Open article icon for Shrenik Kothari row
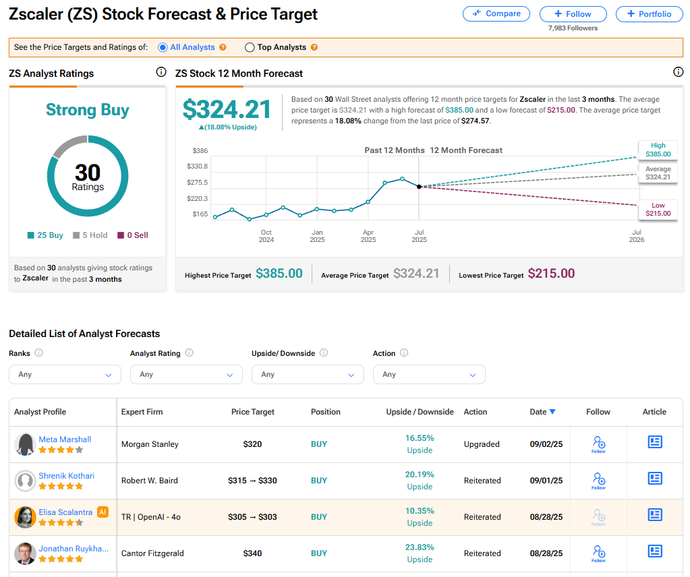The width and height of the screenshot is (690, 577). pos(654,479)
